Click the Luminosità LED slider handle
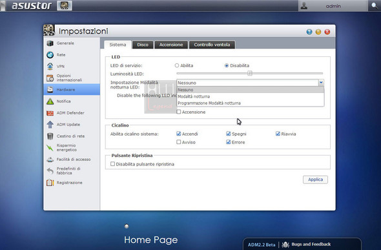The width and height of the screenshot is (381, 250). point(250,73)
